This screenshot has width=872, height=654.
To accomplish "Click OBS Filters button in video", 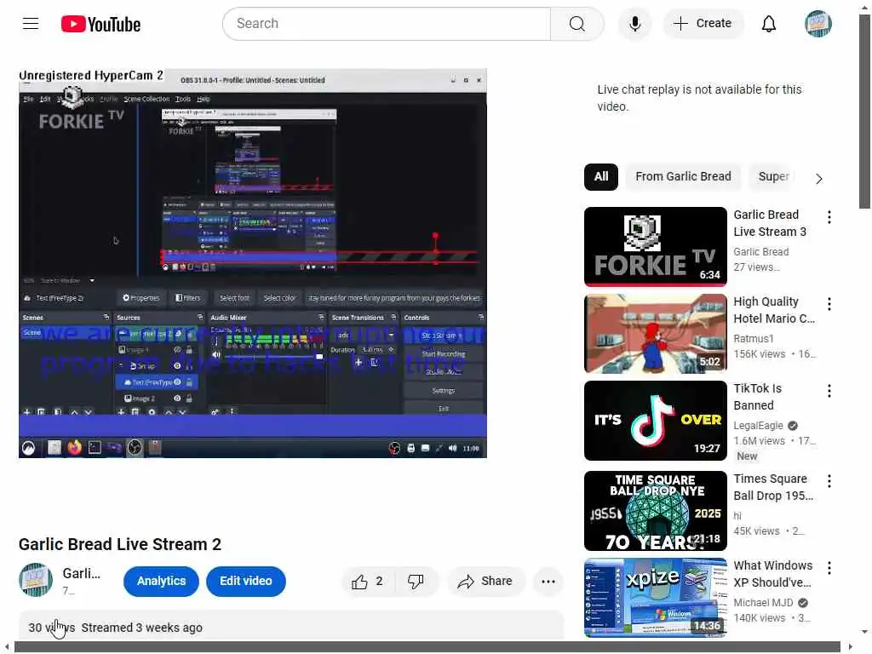I will point(188,298).
